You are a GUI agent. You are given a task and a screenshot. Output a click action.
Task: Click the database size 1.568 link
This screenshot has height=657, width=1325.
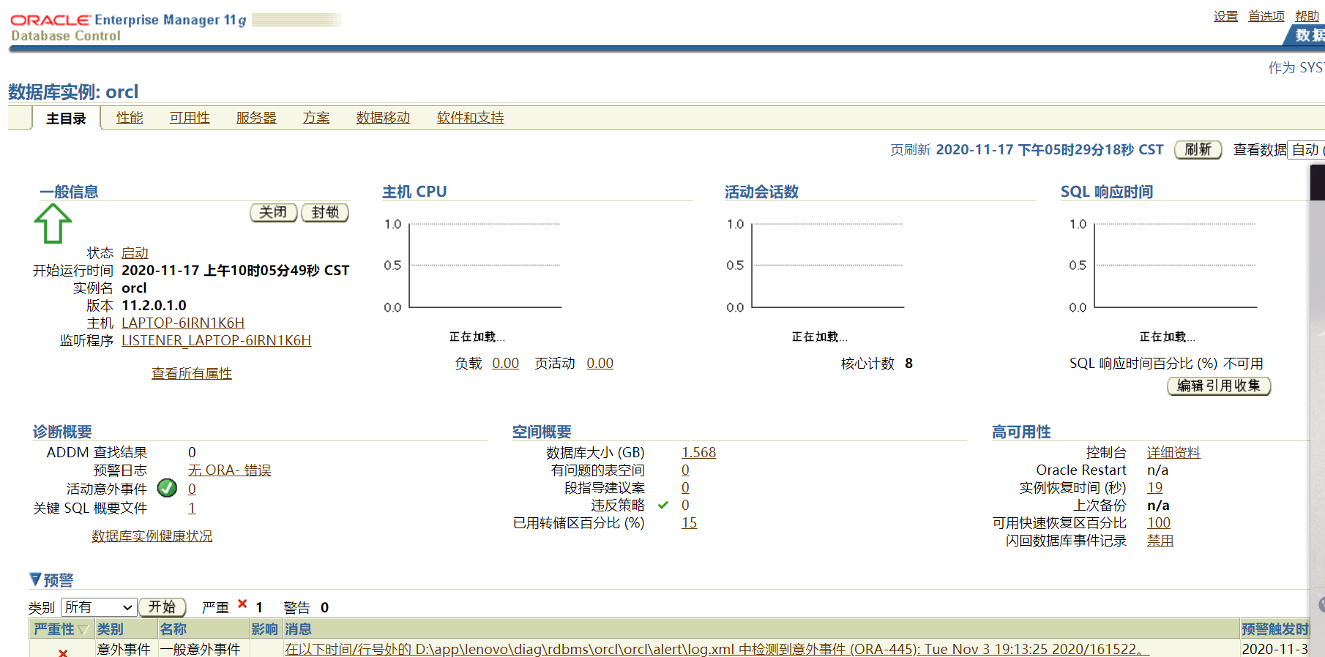(698, 453)
